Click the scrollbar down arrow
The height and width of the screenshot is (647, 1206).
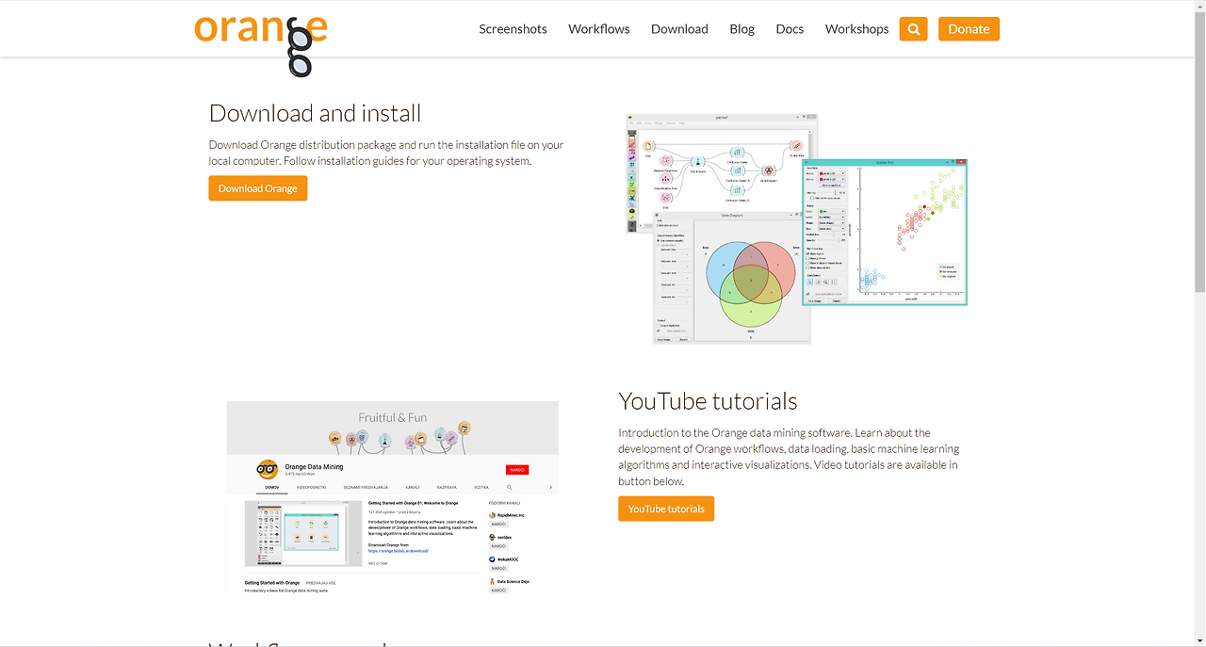pos(1199,640)
